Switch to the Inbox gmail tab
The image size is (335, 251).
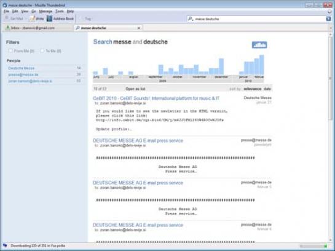pos(38,28)
